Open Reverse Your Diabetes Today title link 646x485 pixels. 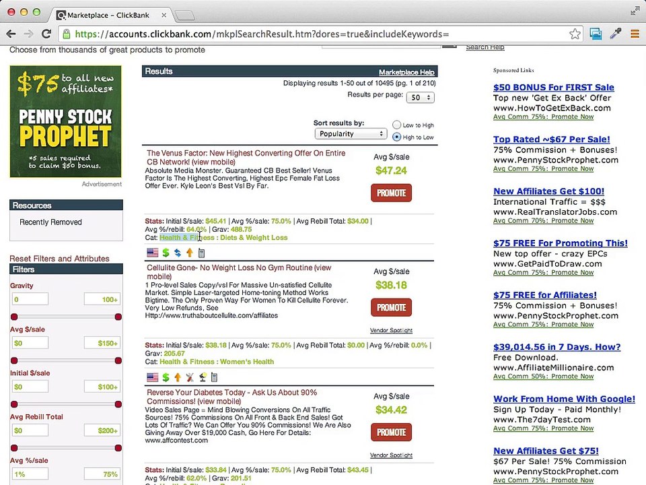[x=231, y=397]
